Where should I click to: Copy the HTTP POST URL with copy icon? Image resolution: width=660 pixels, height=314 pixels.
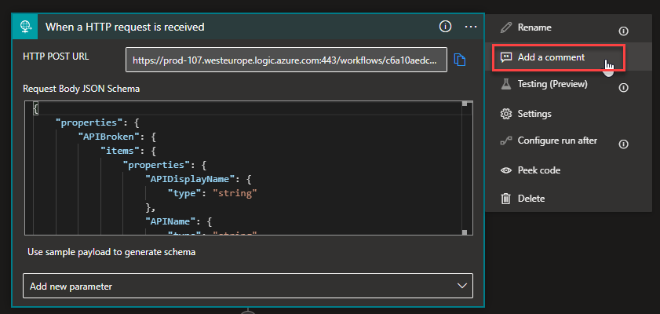(461, 60)
